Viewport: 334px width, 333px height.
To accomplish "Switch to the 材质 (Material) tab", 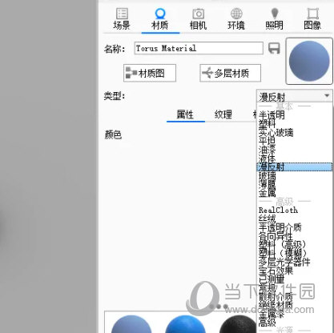I will (160, 19).
